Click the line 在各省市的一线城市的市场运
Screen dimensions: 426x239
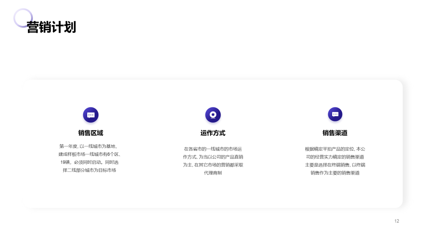tap(213, 149)
